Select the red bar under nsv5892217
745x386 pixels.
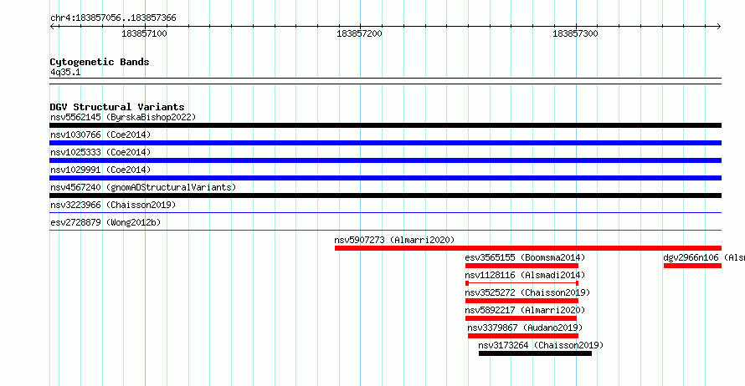[521, 318]
